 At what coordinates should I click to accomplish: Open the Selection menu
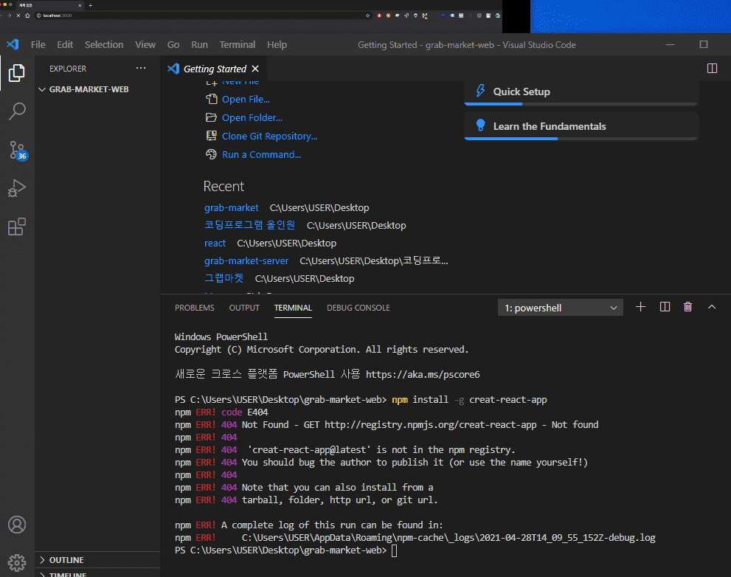(104, 45)
